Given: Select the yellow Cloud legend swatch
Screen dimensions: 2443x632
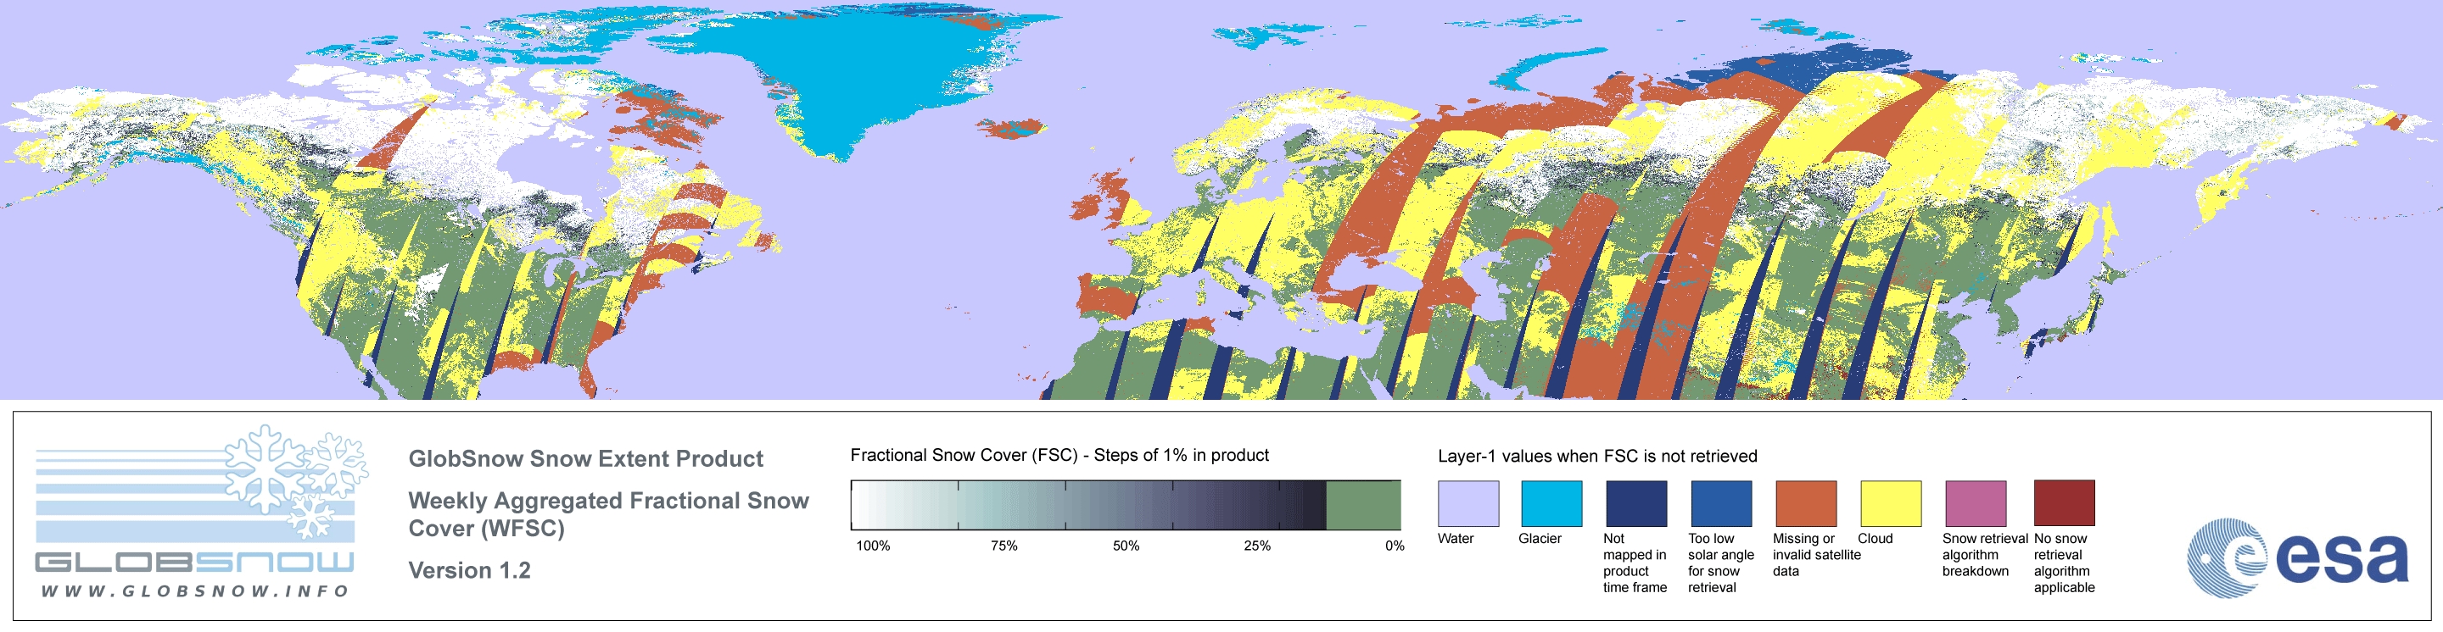Looking at the screenshot, I should (x=1891, y=503).
